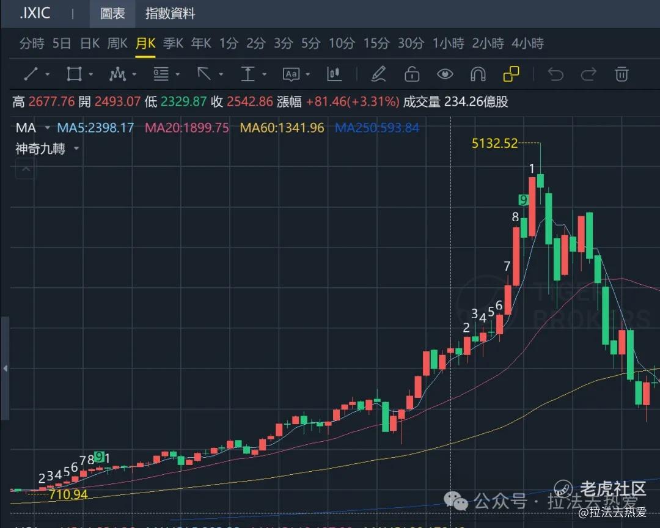This screenshot has width=660, height=528.
Task: Expand the rectangle shape options arrow
Action: click(x=91, y=75)
